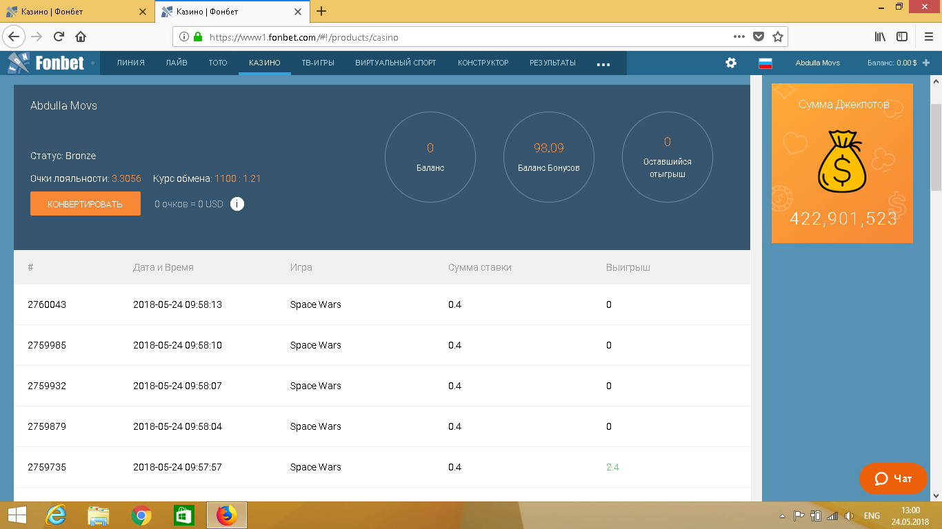Viewport: 942px width, 529px height.
Task: Click the info icon beside points conversion
Action: click(x=237, y=204)
